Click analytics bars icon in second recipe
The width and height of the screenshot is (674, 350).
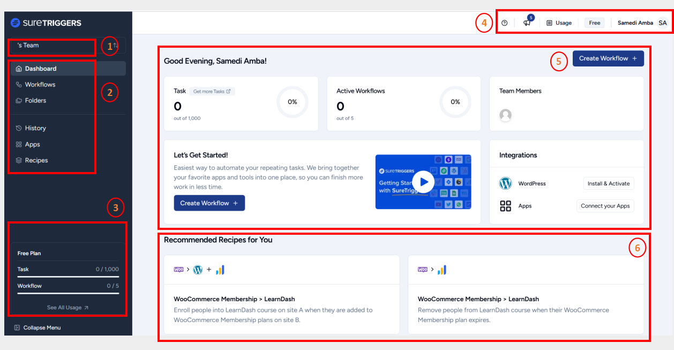[441, 270]
